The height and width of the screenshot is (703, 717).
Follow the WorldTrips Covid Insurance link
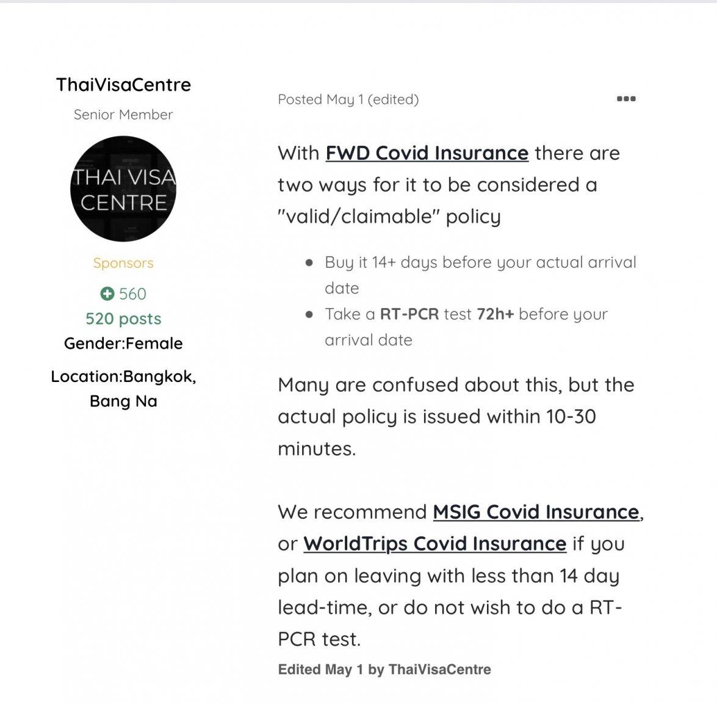coord(435,544)
